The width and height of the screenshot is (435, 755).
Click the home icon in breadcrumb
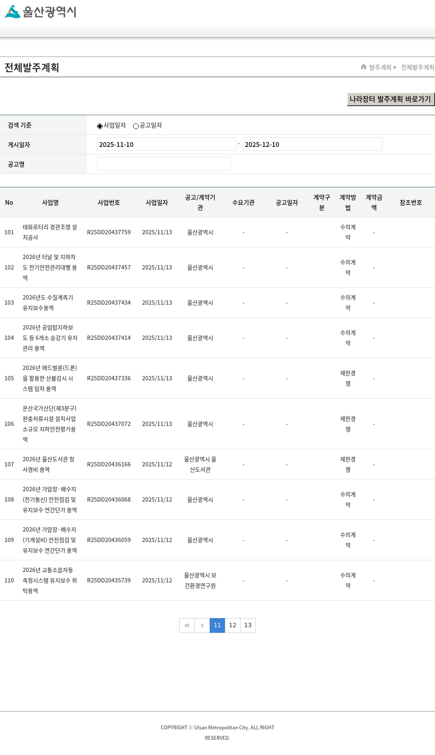[364, 67]
